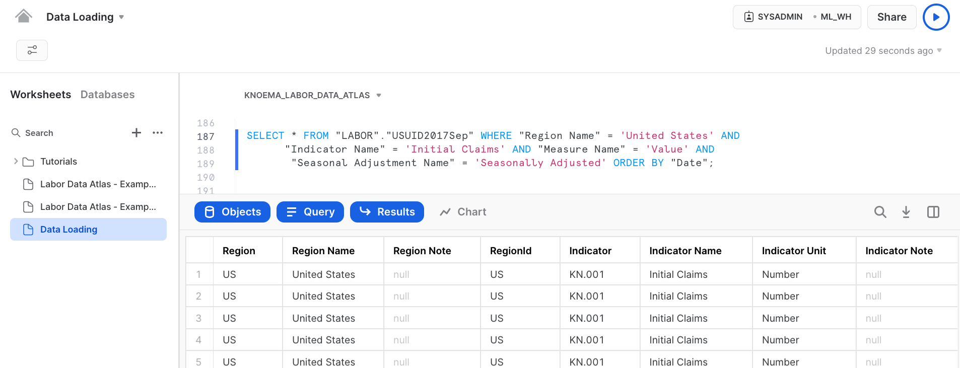Viewport: 960px width, 368px height.
Task: Open the filters settings icon
Action: point(32,50)
